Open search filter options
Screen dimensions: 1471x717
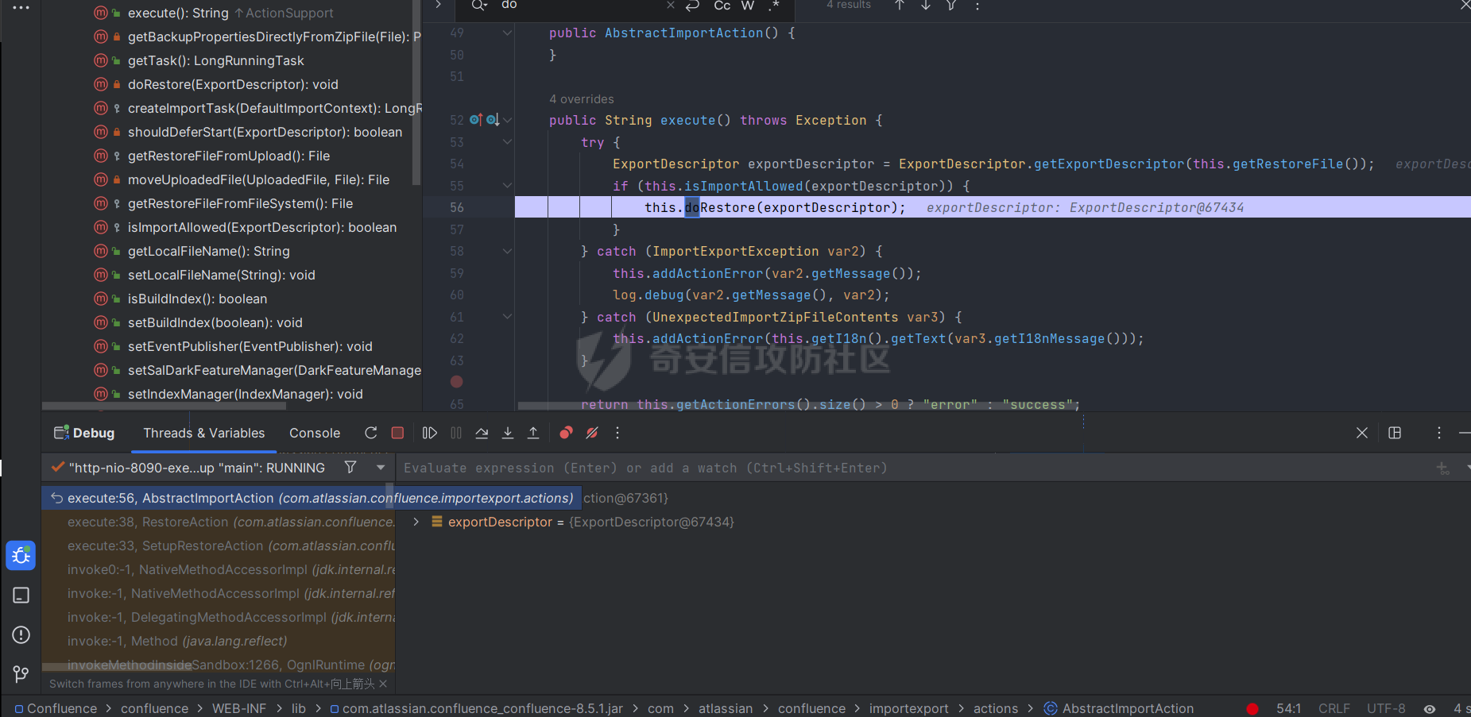click(x=951, y=6)
